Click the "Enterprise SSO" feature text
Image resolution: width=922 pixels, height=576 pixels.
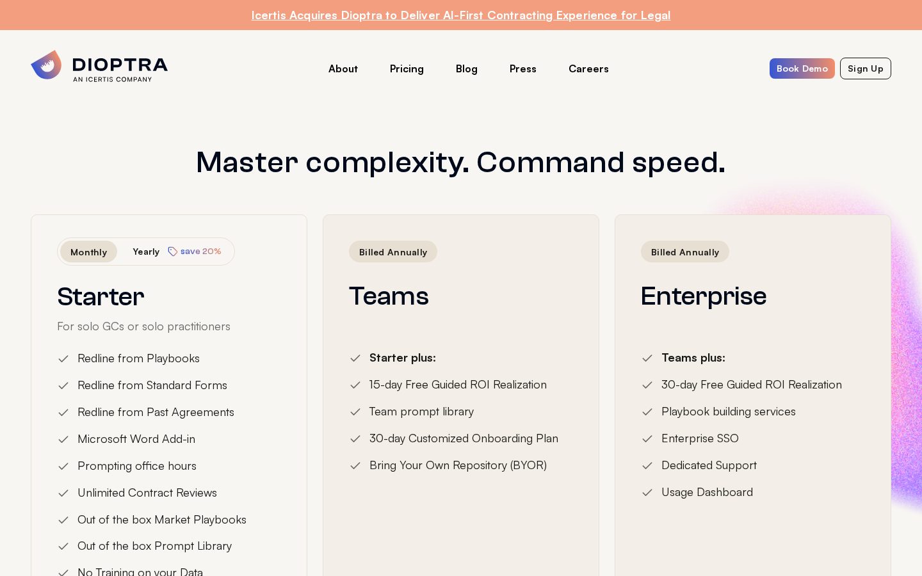(700, 438)
